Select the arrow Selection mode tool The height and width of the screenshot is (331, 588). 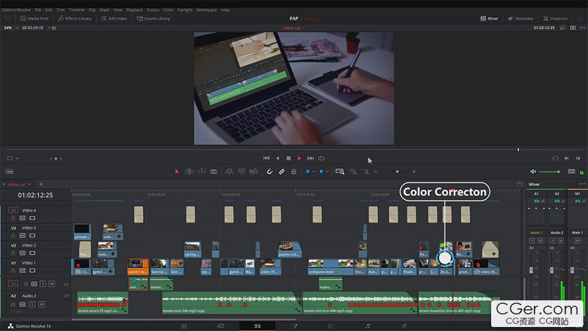point(176,171)
